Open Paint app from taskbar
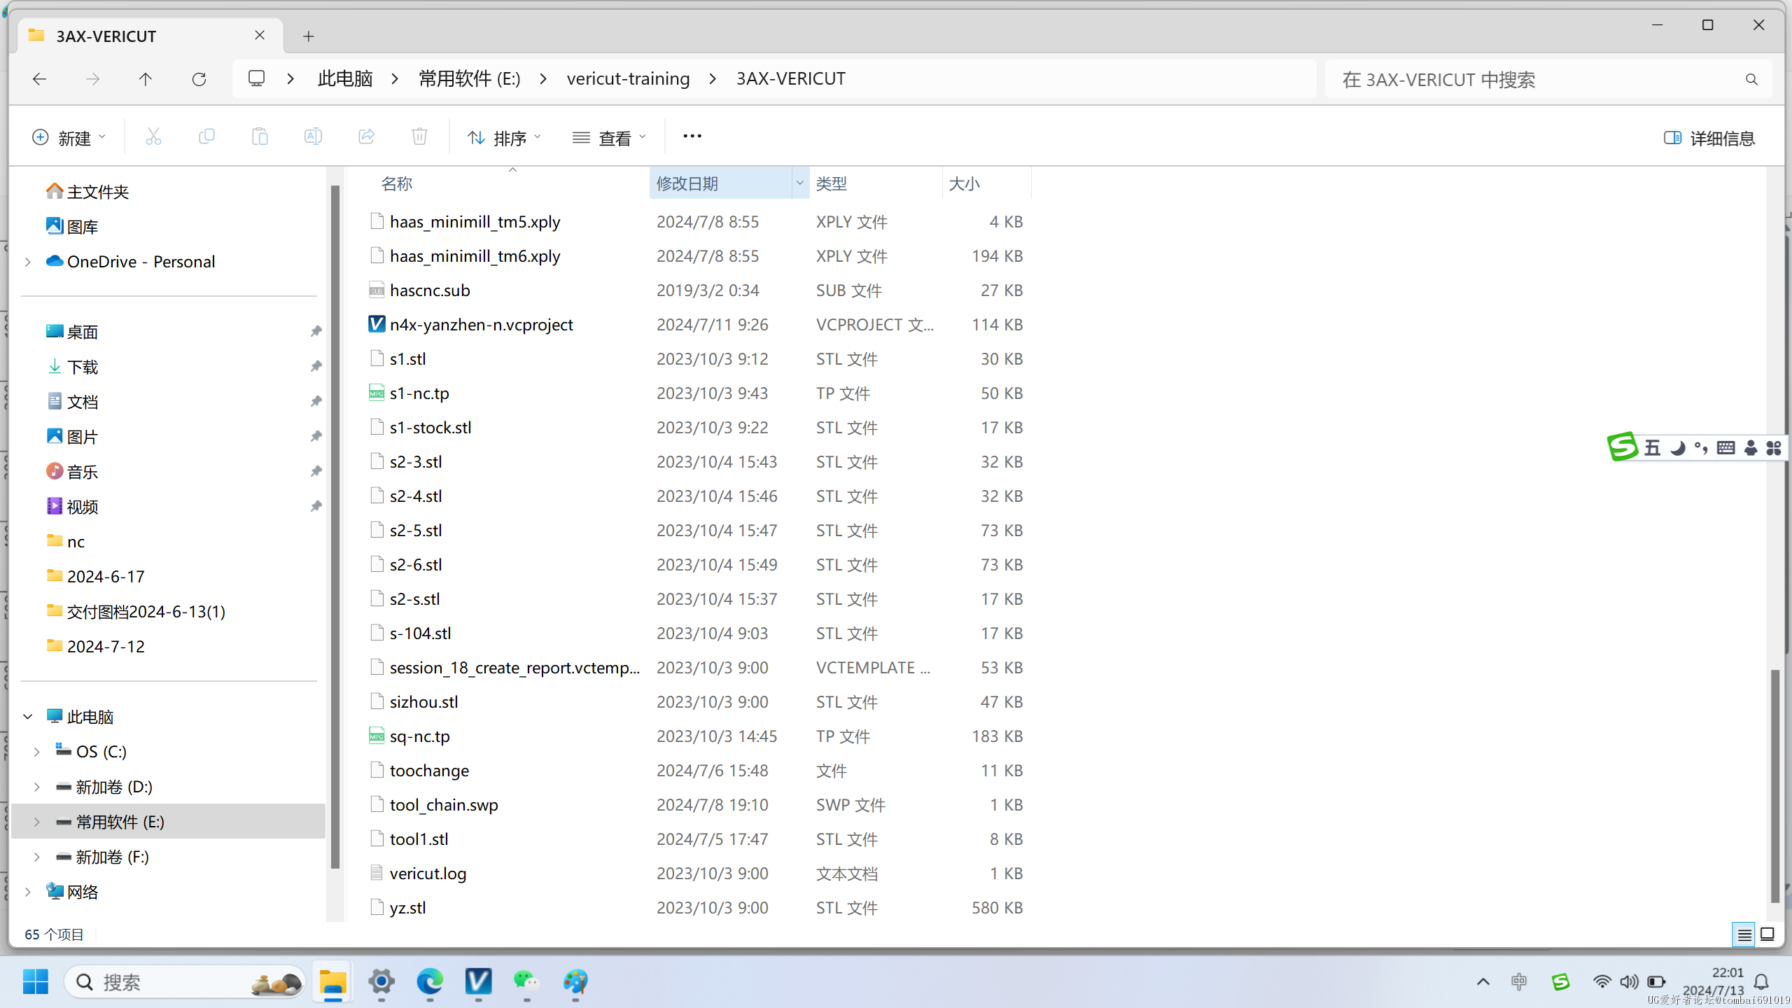This screenshot has height=1008, width=1792. click(575, 981)
